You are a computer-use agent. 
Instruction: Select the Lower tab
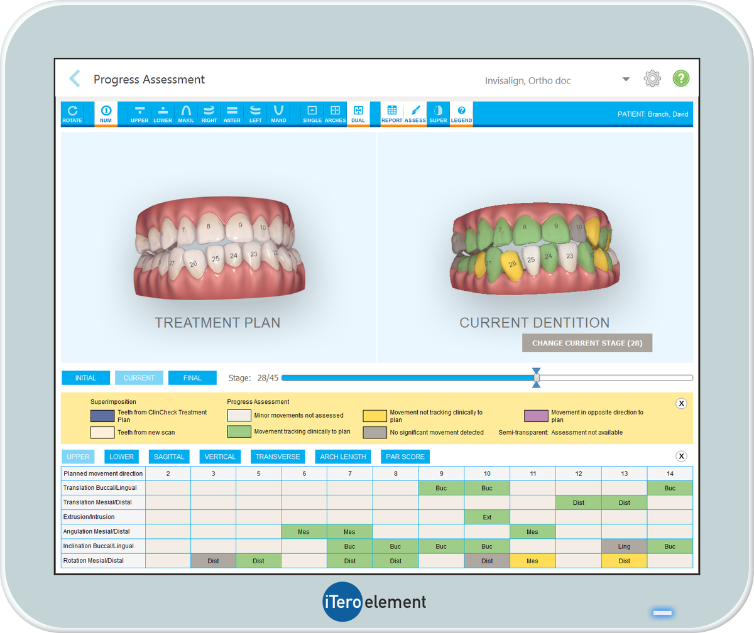coord(121,457)
